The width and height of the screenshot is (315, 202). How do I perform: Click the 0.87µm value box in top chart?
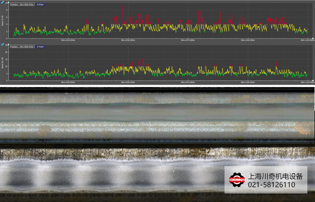[40, 4]
